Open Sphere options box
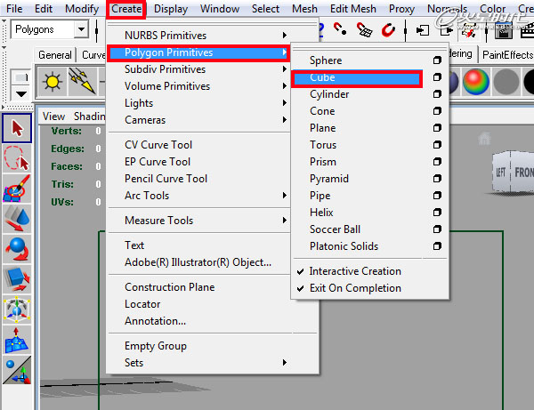This screenshot has height=410, width=534. pyautogui.click(x=437, y=60)
